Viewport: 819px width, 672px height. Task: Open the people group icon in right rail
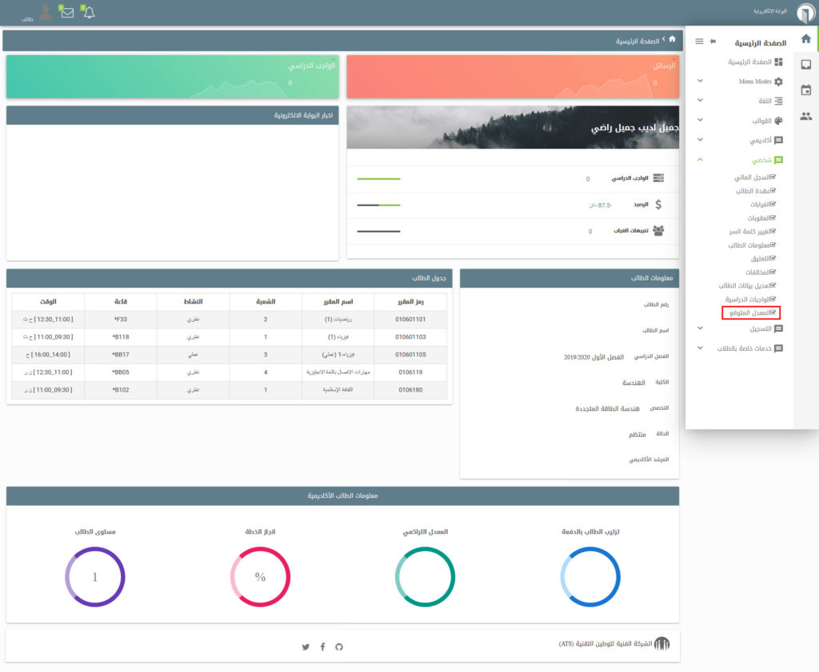point(806,117)
